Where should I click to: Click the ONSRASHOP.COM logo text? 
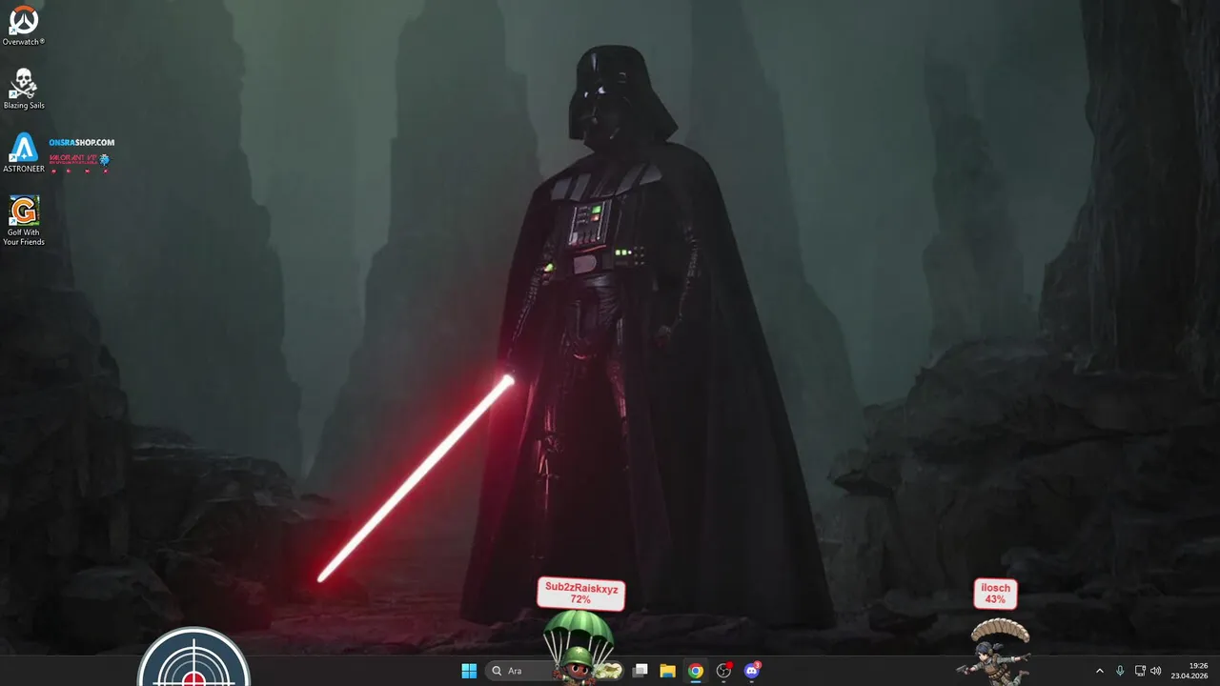82,142
